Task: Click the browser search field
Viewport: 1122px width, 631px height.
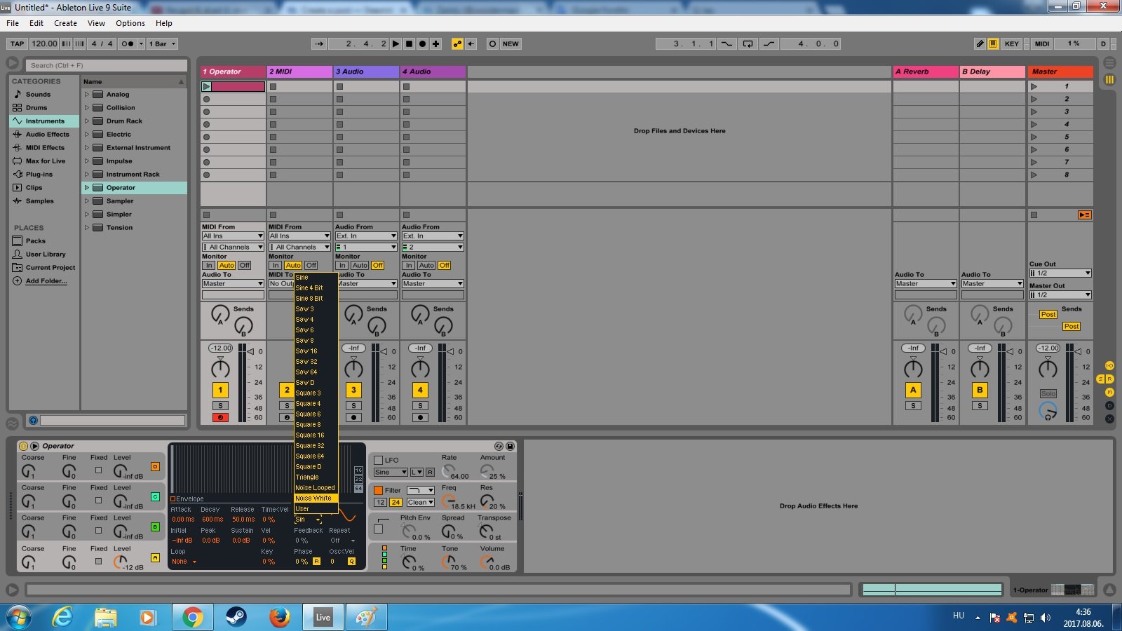Action: tap(107, 65)
